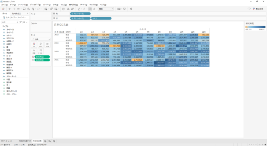Open the ワークシート menu

23,5
